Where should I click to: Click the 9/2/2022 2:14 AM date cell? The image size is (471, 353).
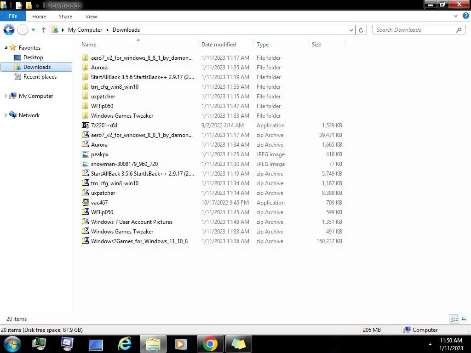[x=223, y=125]
